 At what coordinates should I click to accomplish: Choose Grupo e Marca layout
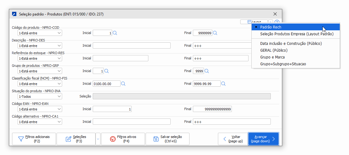coord(272,57)
